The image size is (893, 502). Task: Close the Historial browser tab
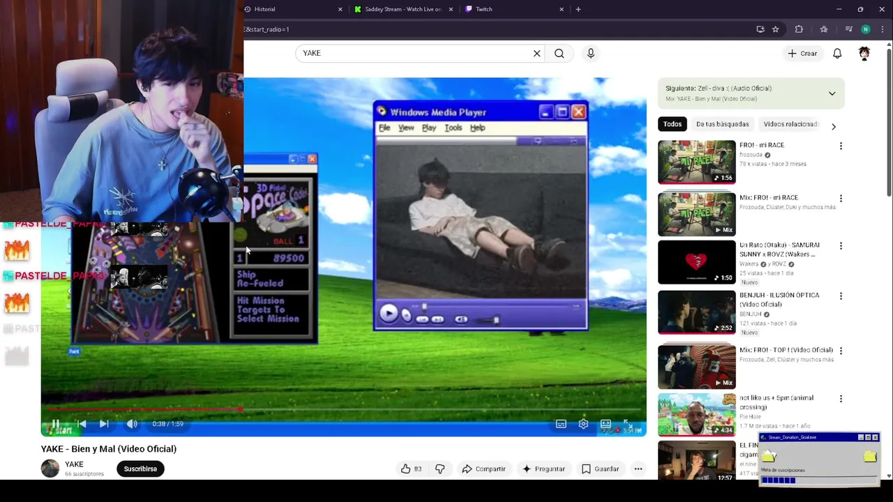point(340,9)
